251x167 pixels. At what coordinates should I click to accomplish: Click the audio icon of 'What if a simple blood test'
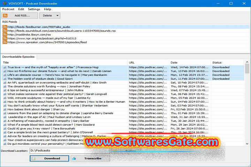[x=5, y=125]
